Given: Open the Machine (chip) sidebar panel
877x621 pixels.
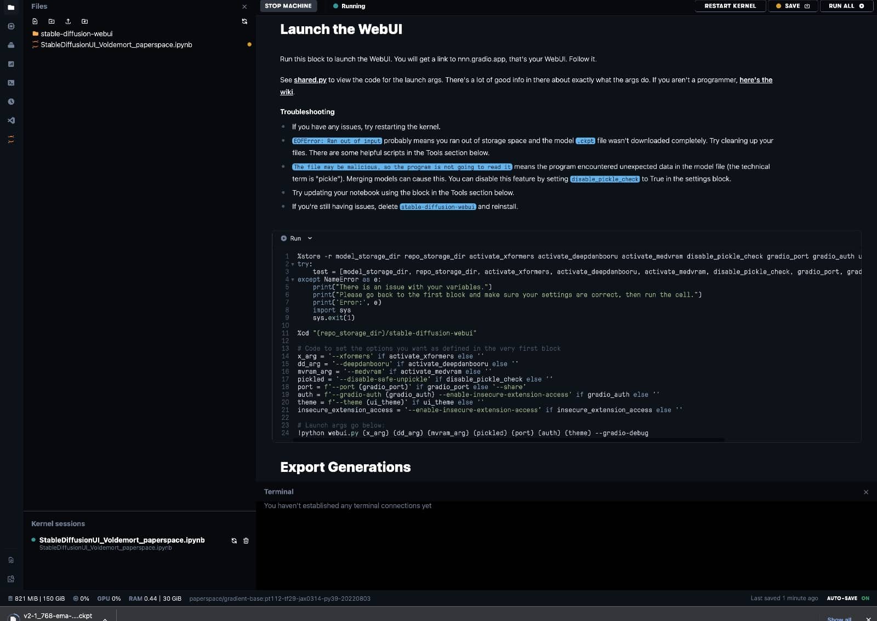Looking at the screenshot, I should [11, 26].
